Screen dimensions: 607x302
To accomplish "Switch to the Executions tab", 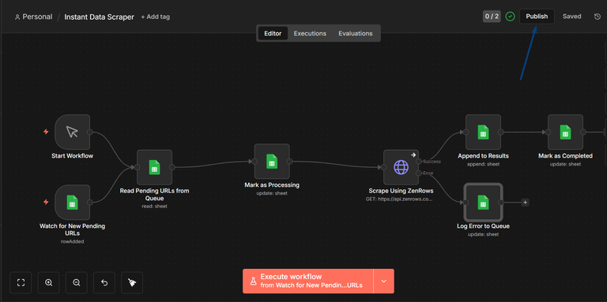I will tap(310, 33).
